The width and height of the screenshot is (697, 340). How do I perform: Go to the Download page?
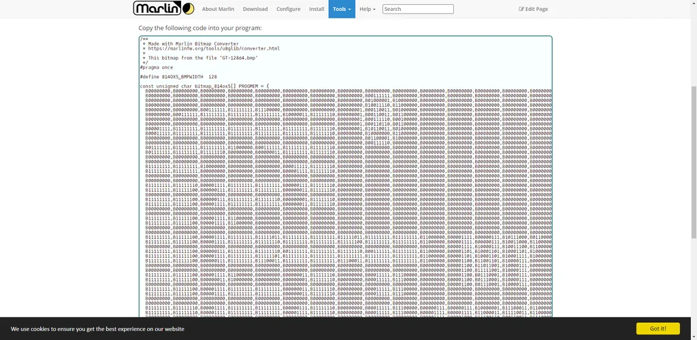click(255, 9)
